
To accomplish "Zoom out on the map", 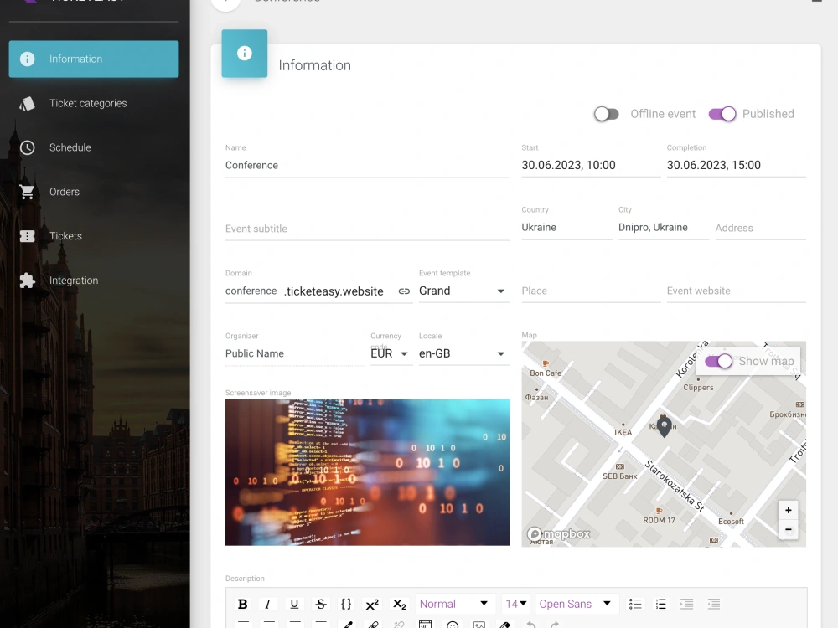I will click(788, 530).
